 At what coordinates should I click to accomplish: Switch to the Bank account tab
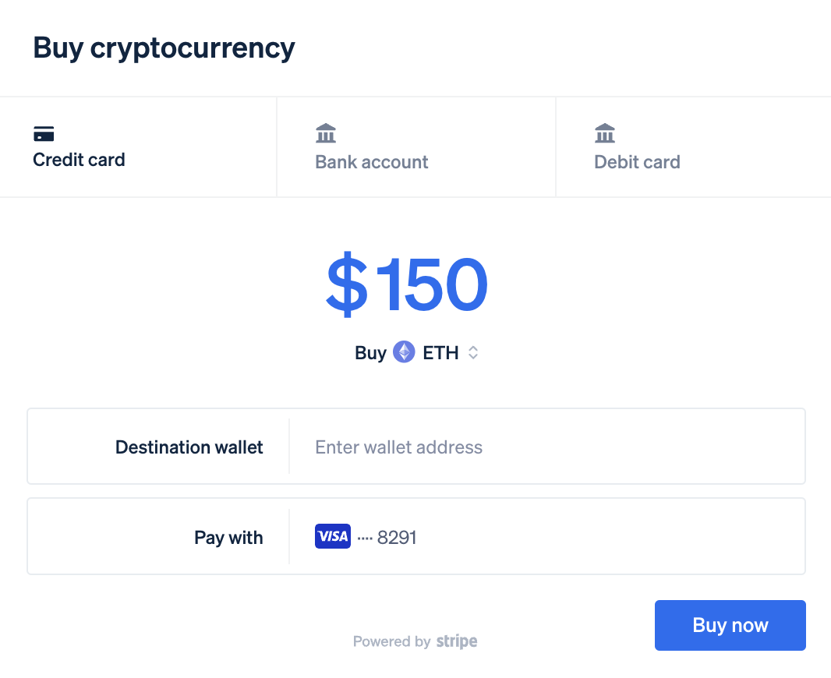[372, 162]
